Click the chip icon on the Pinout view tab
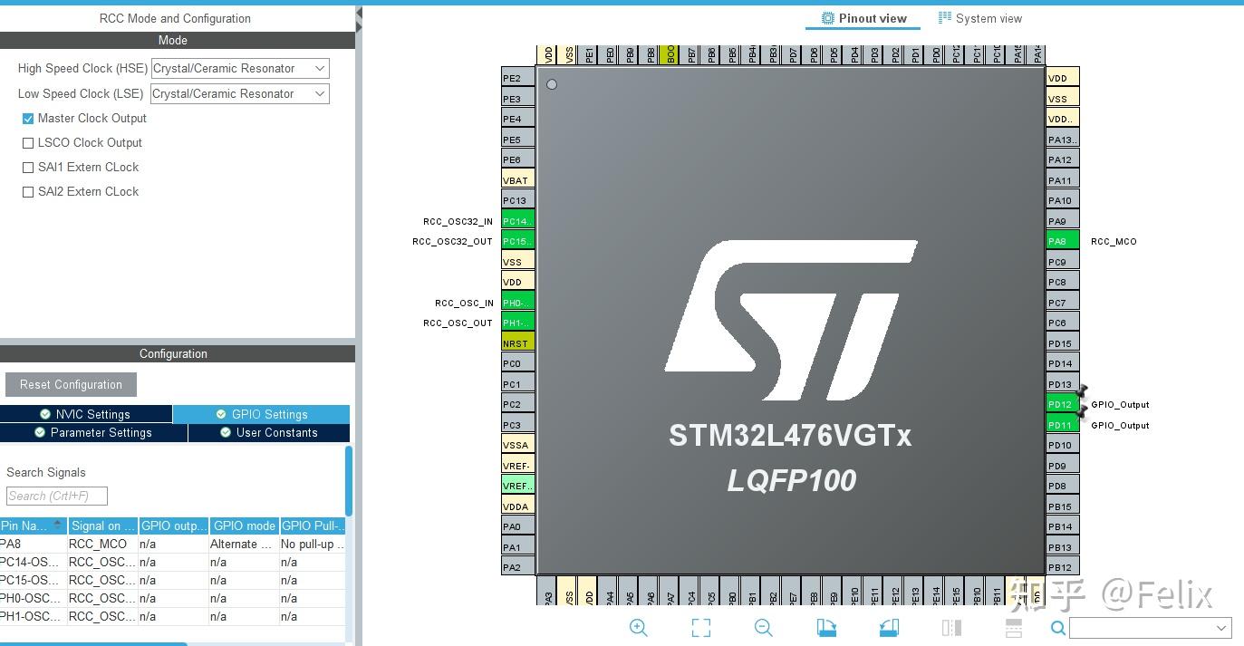Image resolution: width=1244 pixels, height=646 pixels. pos(825,17)
